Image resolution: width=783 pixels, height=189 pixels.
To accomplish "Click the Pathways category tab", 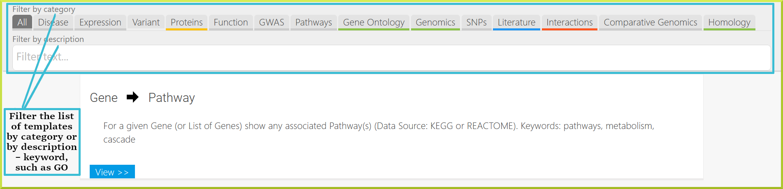I will point(314,23).
